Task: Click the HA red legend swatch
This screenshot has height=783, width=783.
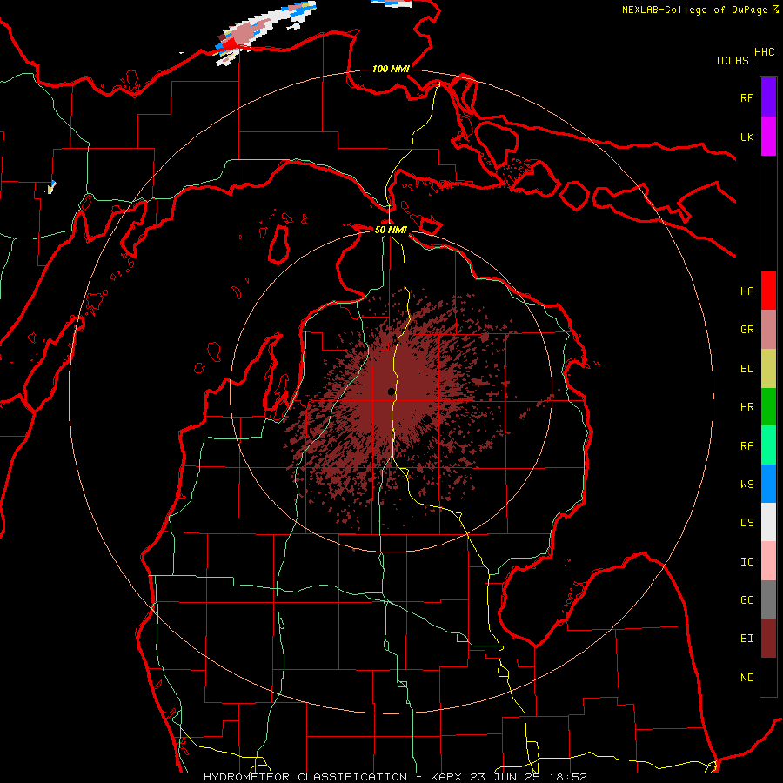Action: click(768, 291)
